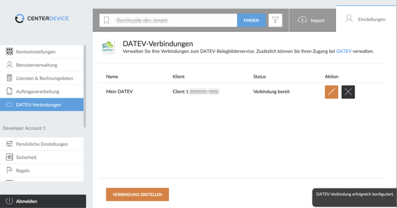The height and width of the screenshot is (208, 397).
Task: Click the Regeln flag icon
Action: pos(10,170)
